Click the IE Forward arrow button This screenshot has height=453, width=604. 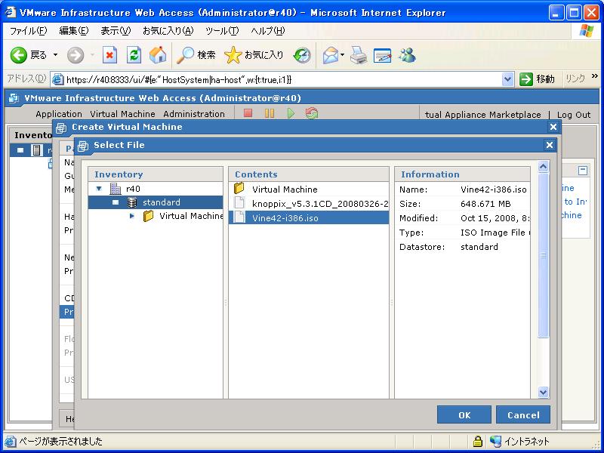pos(75,55)
